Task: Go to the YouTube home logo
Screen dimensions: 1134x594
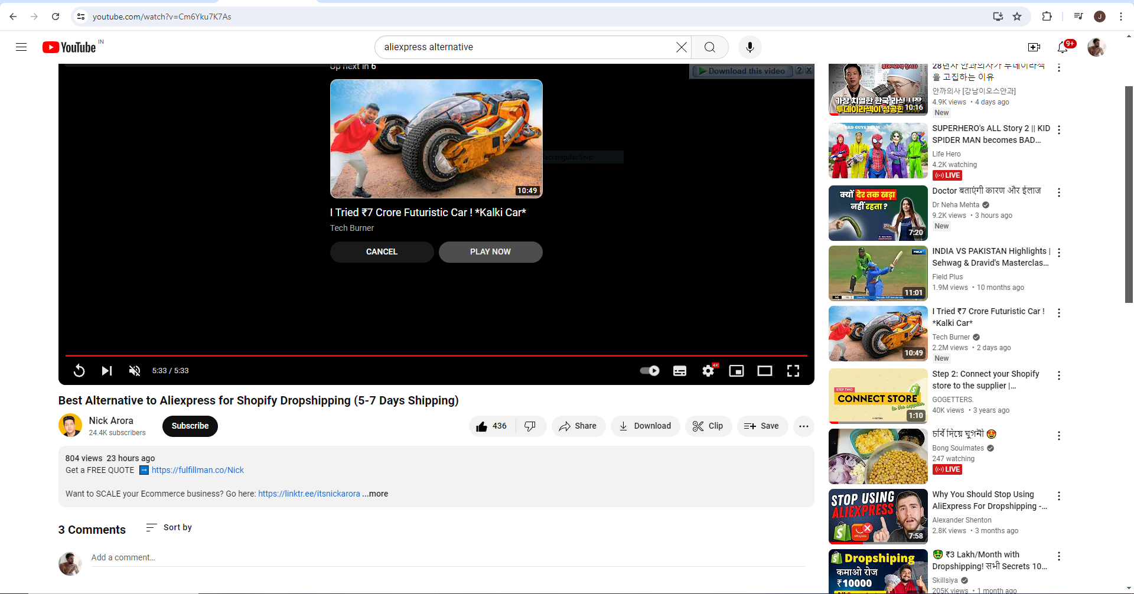Action: pos(69,47)
